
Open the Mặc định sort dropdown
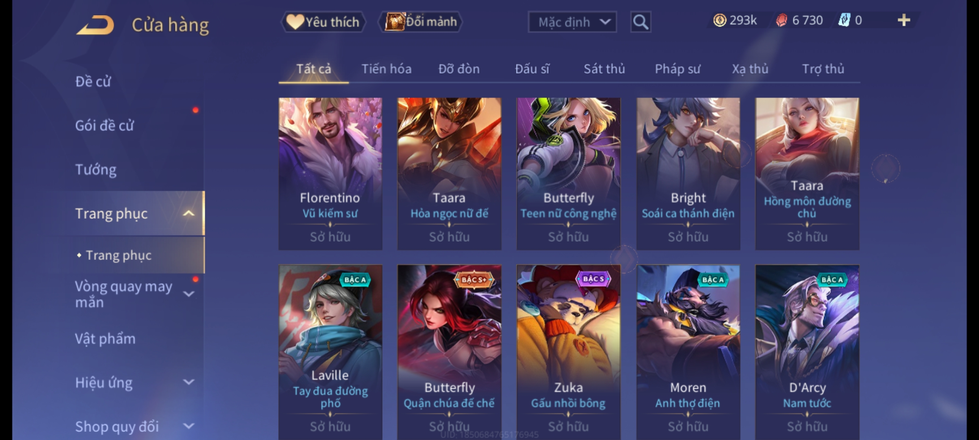tap(572, 22)
